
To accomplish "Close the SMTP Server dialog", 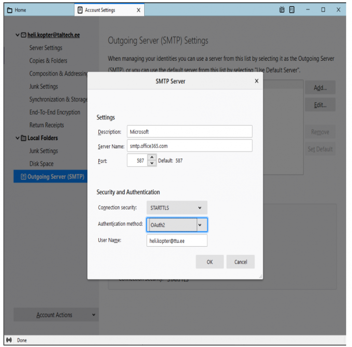I will tap(257, 81).
